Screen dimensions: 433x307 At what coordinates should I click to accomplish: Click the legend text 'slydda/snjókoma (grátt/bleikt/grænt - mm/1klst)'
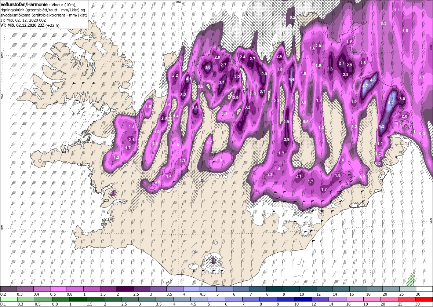[x=44, y=15]
